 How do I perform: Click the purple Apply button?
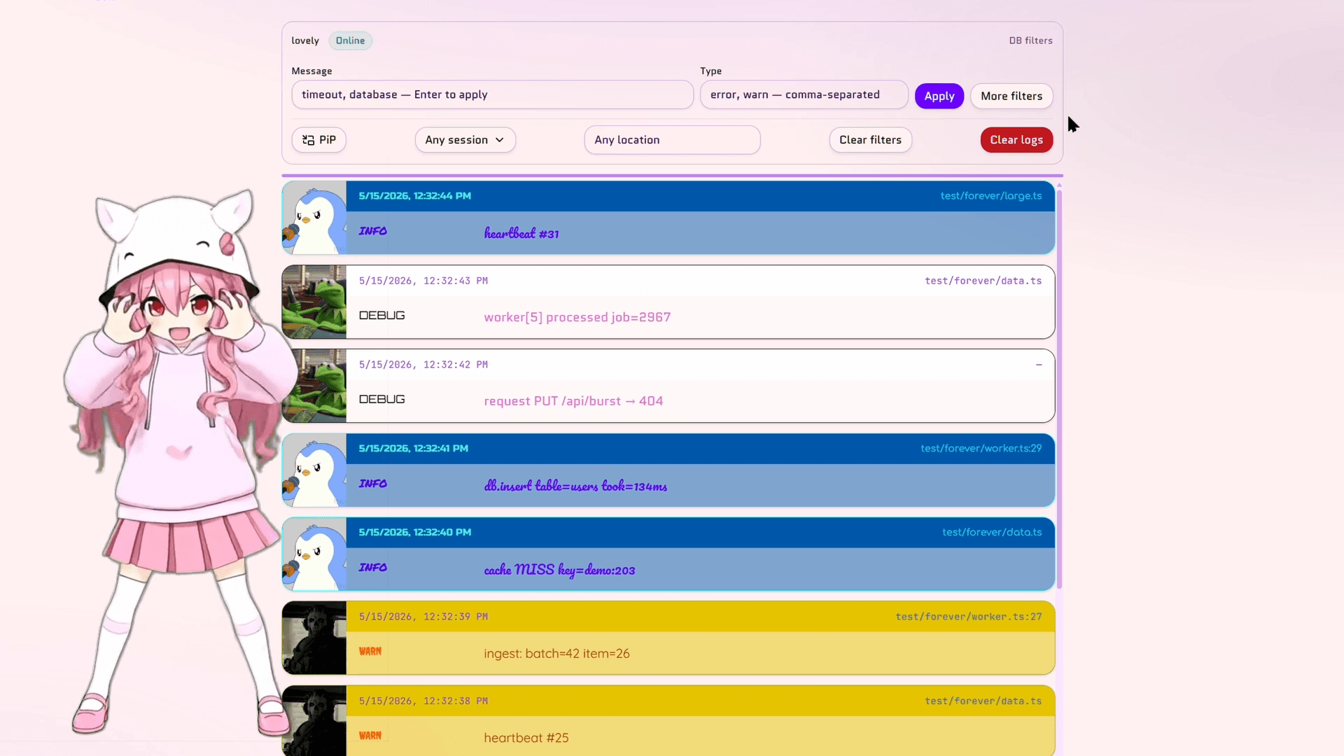click(939, 96)
